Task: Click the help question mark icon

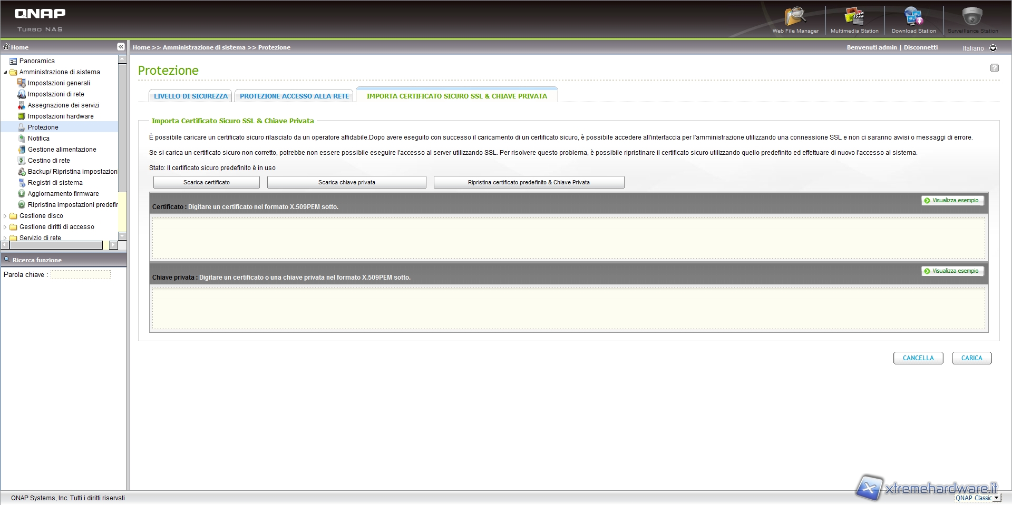Action: (994, 68)
